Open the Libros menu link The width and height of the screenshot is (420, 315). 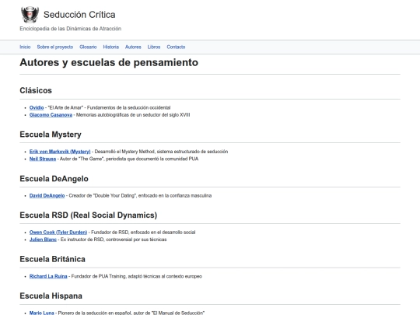tap(154, 47)
